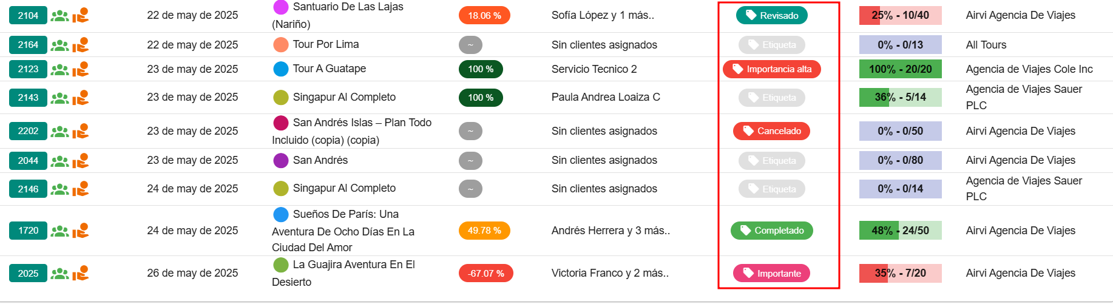
Task: Click the 100% - 20/20 occupancy bar
Action: [900, 69]
